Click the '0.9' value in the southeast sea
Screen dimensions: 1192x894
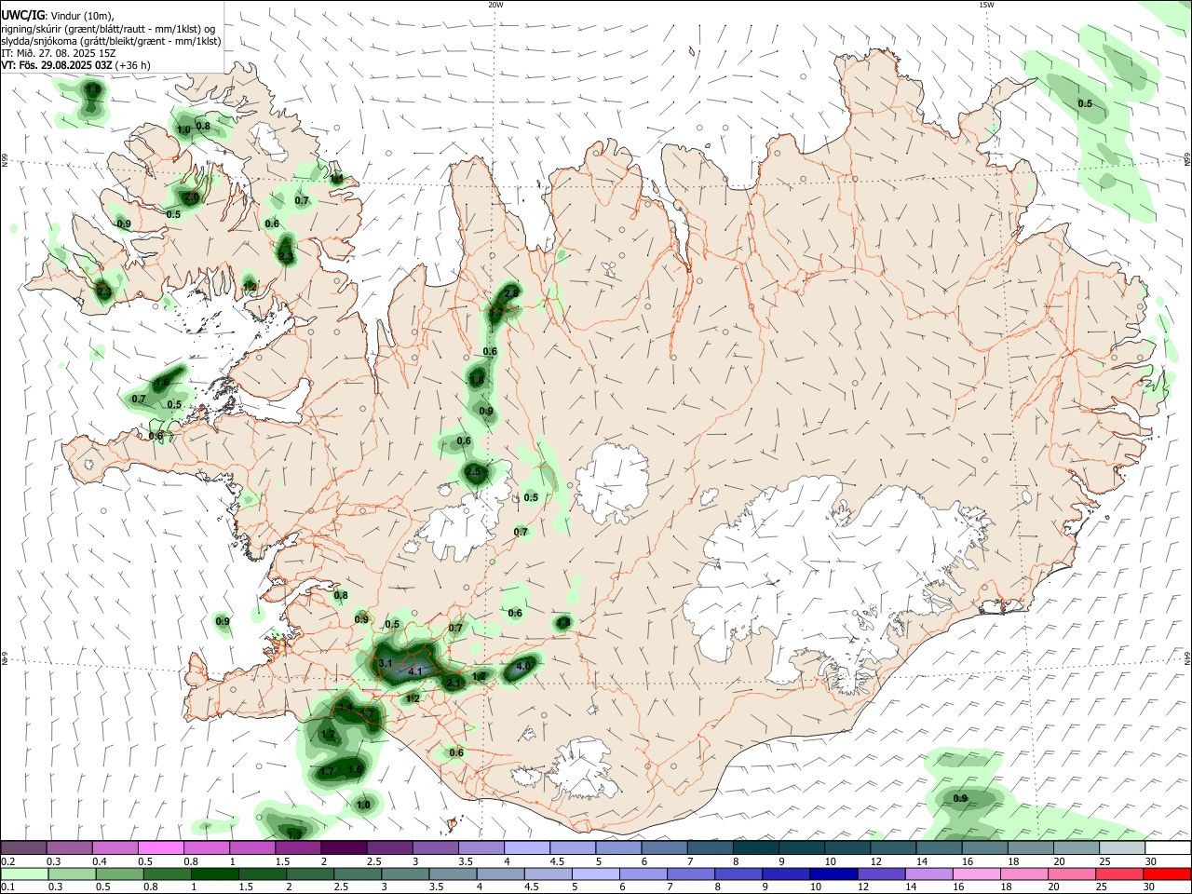click(x=961, y=798)
